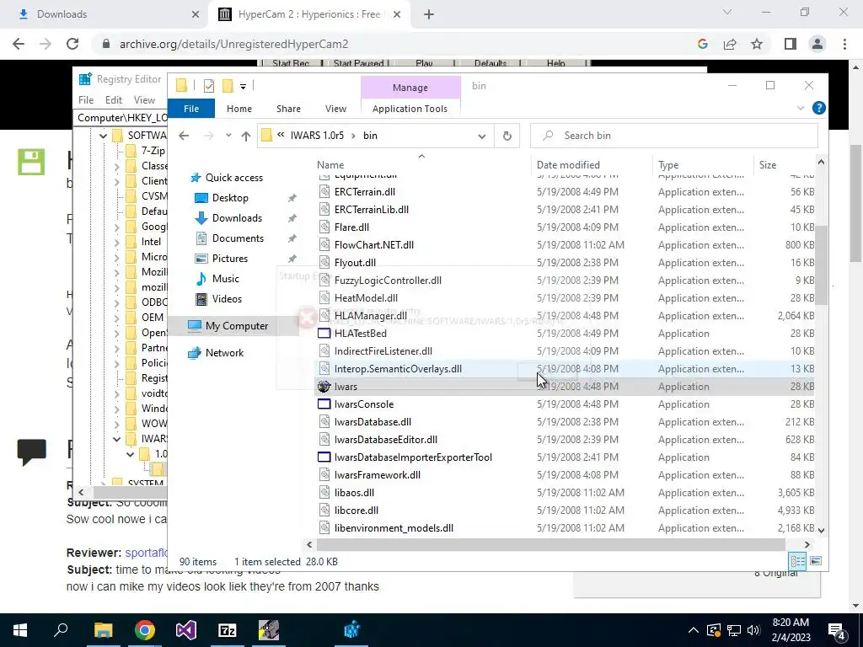Open the notification center icon

(x=836, y=630)
